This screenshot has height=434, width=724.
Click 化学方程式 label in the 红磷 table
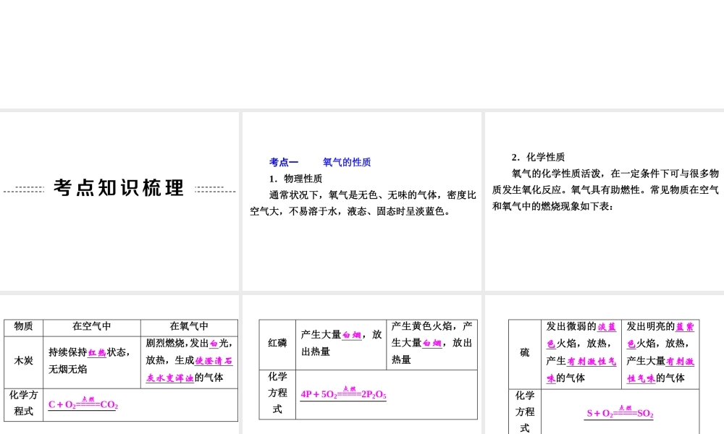[x=277, y=393]
